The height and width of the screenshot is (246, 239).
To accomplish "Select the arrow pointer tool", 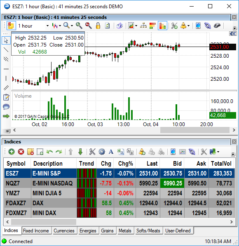I will click(6, 40).
